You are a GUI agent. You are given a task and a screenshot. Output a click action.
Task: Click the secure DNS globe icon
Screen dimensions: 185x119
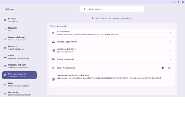coord(53,79)
